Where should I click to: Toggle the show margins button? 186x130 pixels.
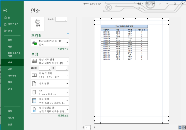(180, 127)
